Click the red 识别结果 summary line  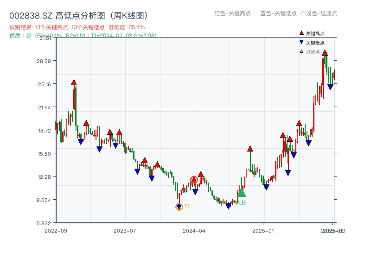tap(77, 27)
